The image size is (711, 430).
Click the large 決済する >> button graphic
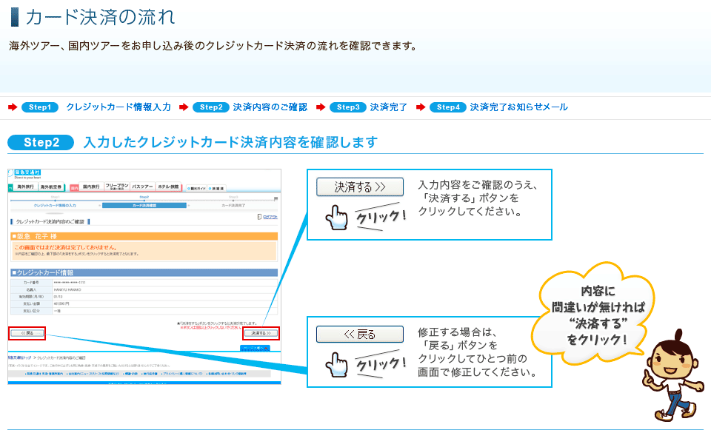pos(360,187)
